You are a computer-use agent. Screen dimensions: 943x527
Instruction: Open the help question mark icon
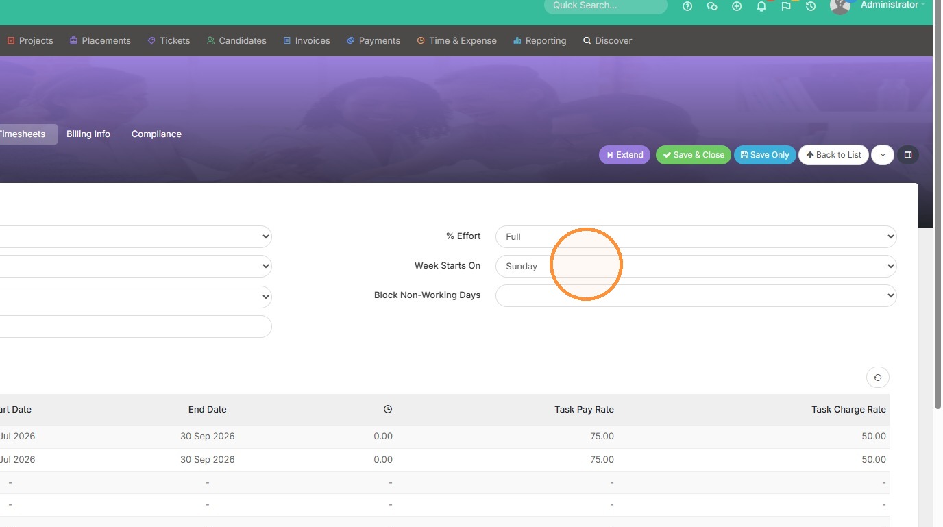pyautogui.click(x=687, y=6)
